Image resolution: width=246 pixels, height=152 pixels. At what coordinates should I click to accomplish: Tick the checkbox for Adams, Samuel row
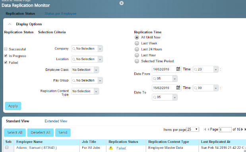(x=7, y=147)
